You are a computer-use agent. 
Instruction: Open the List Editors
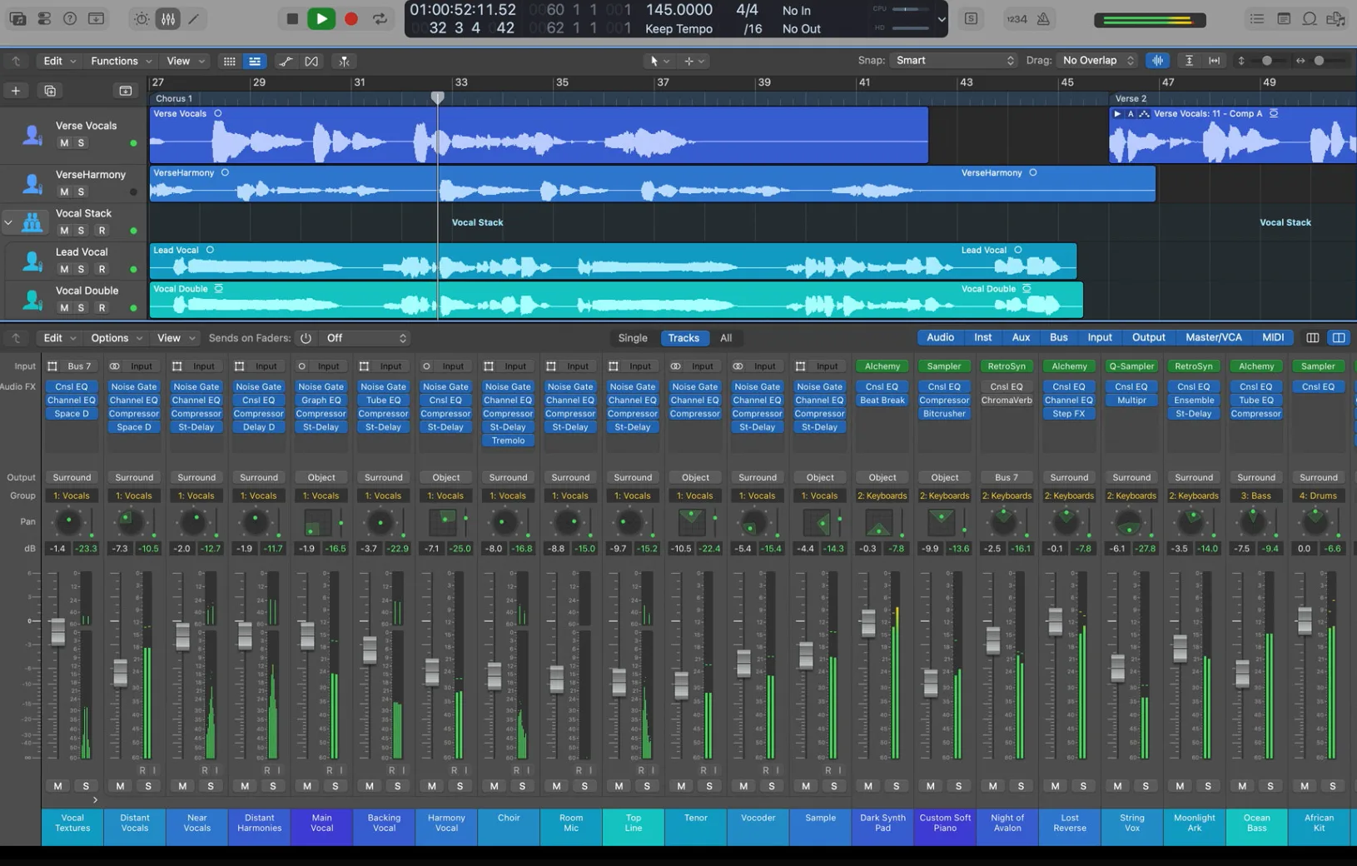tap(1257, 18)
